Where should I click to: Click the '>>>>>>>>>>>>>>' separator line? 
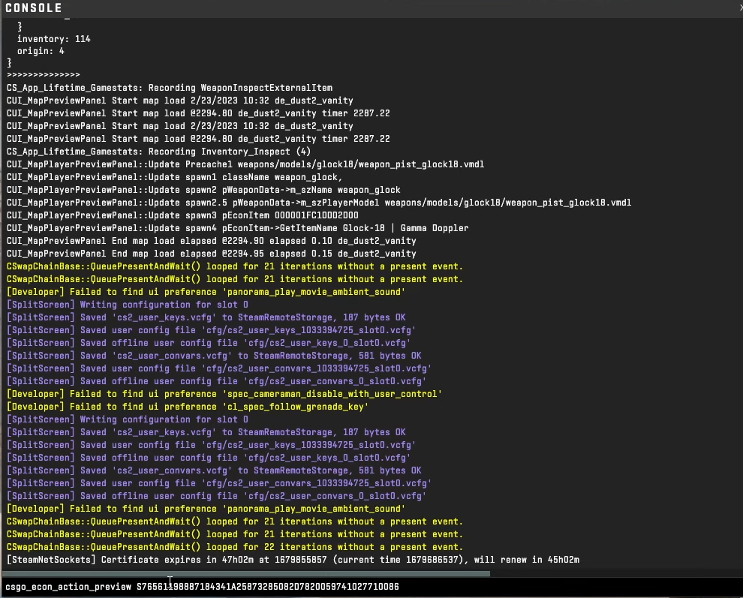click(43, 74)
